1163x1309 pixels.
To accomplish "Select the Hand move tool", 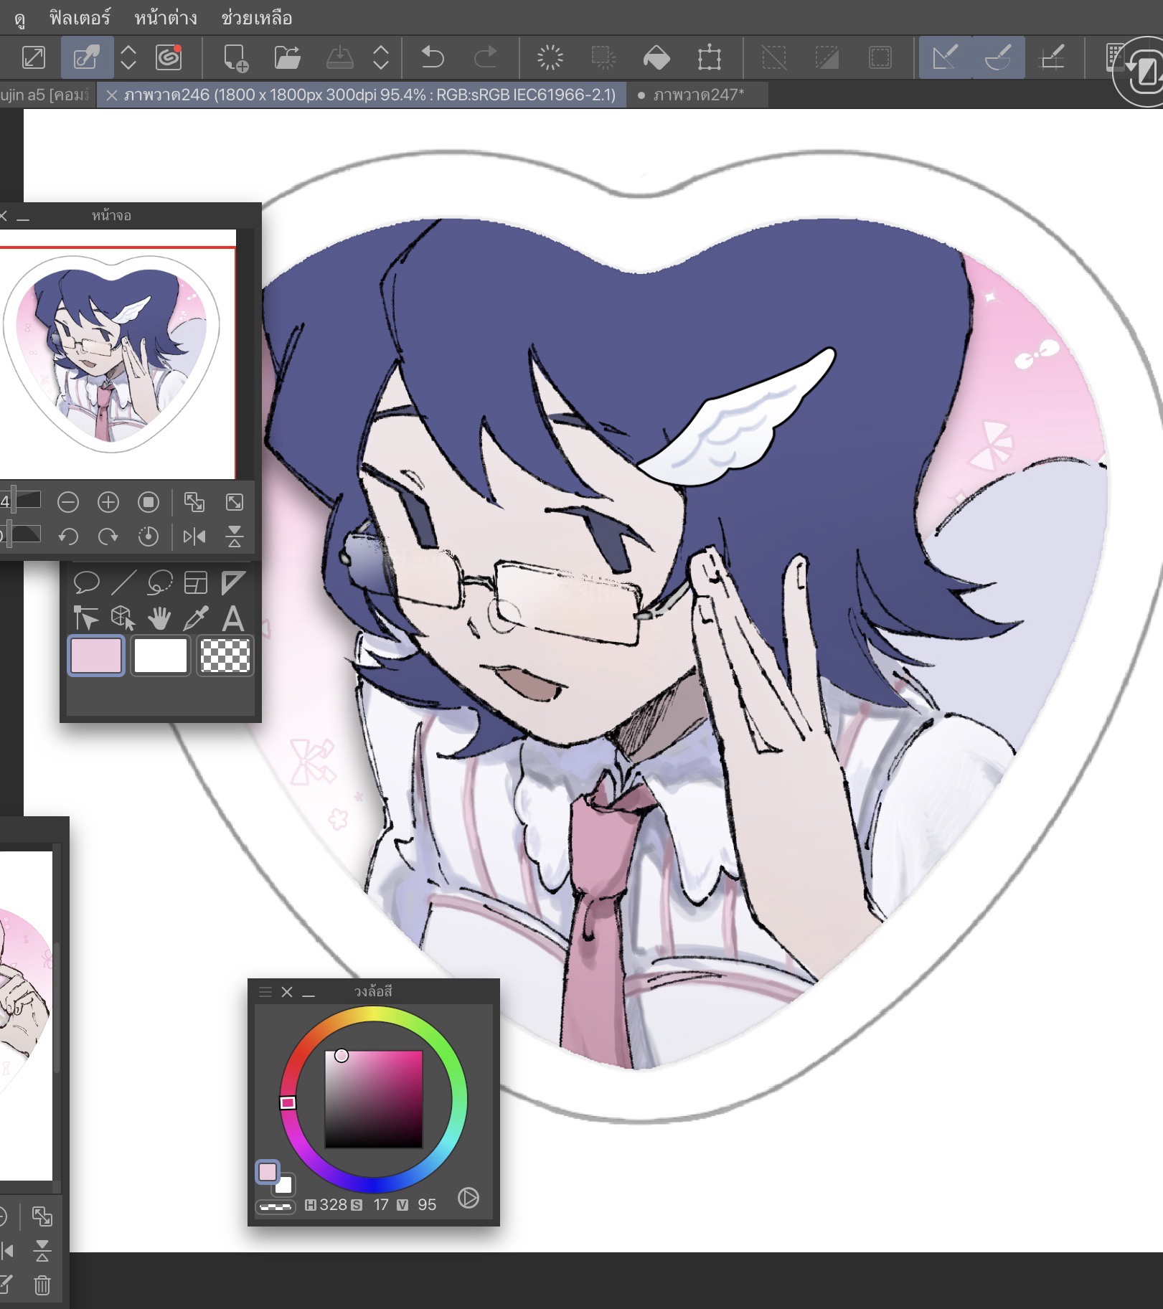I will pyautogui.click(x=159, y=618).
